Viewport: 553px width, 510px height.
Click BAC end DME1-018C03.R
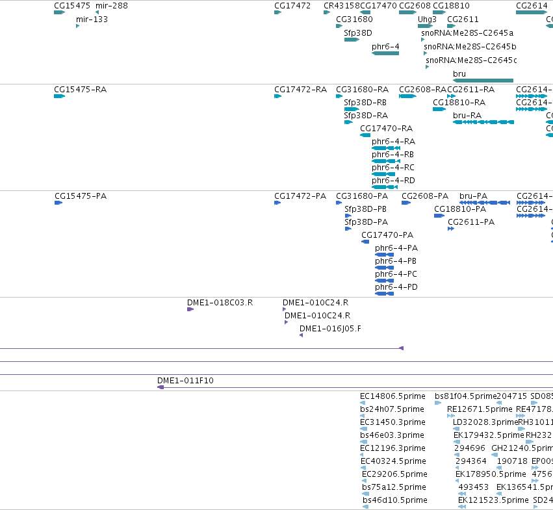[x=190, y=310]
